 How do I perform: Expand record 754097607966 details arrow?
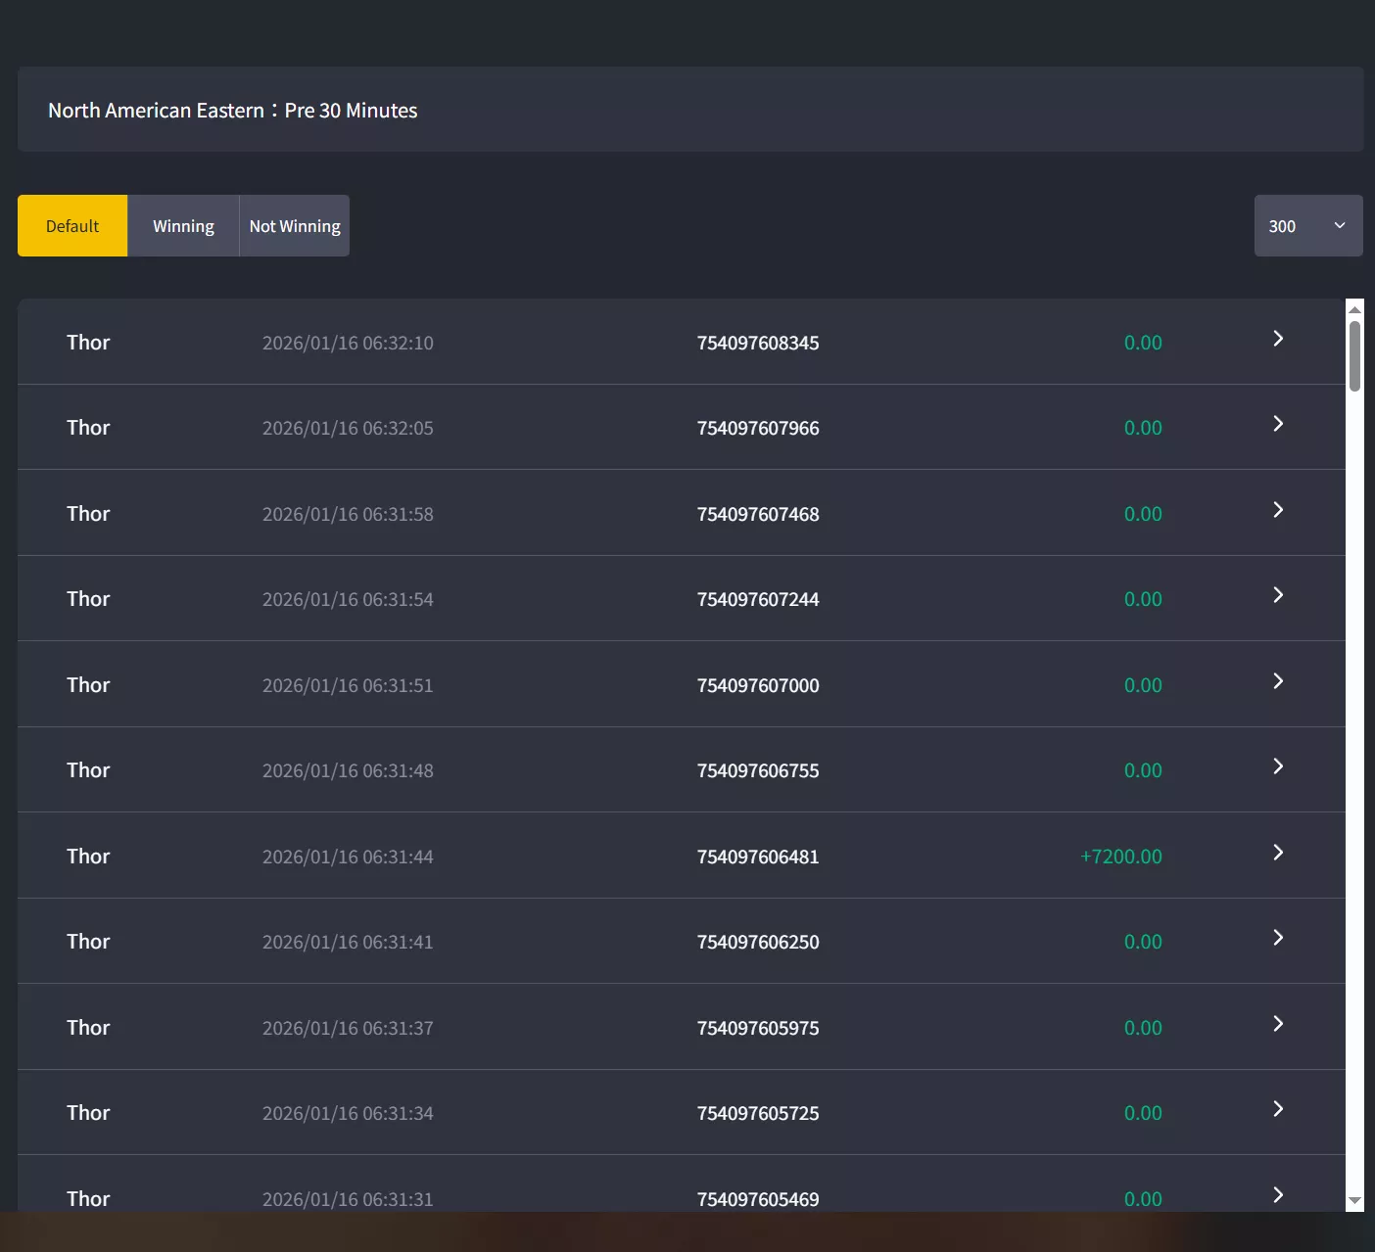point(1278,424)
